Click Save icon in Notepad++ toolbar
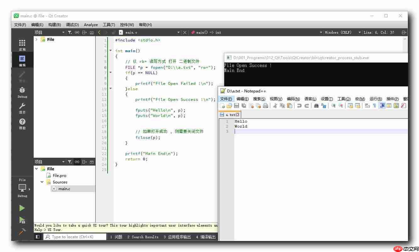Screen dimensions: 419x252 point(237,106)
